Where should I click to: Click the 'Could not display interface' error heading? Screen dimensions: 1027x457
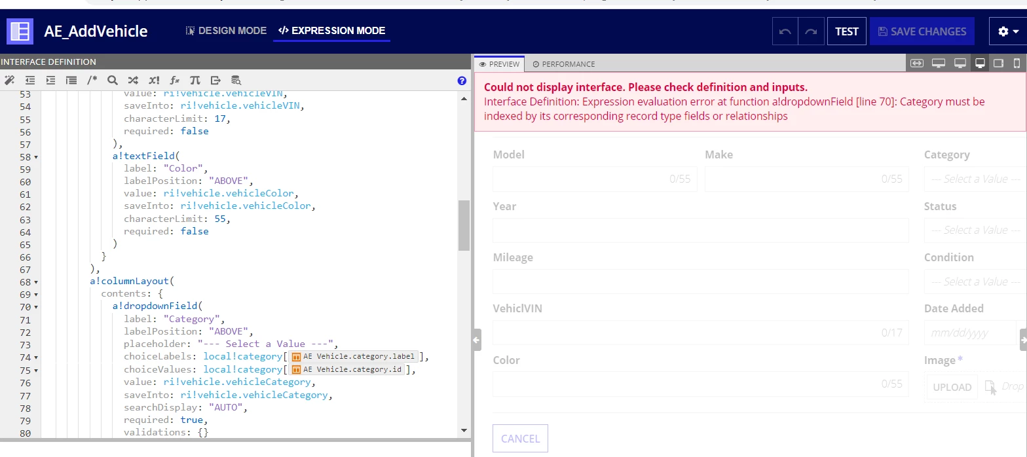646,87
